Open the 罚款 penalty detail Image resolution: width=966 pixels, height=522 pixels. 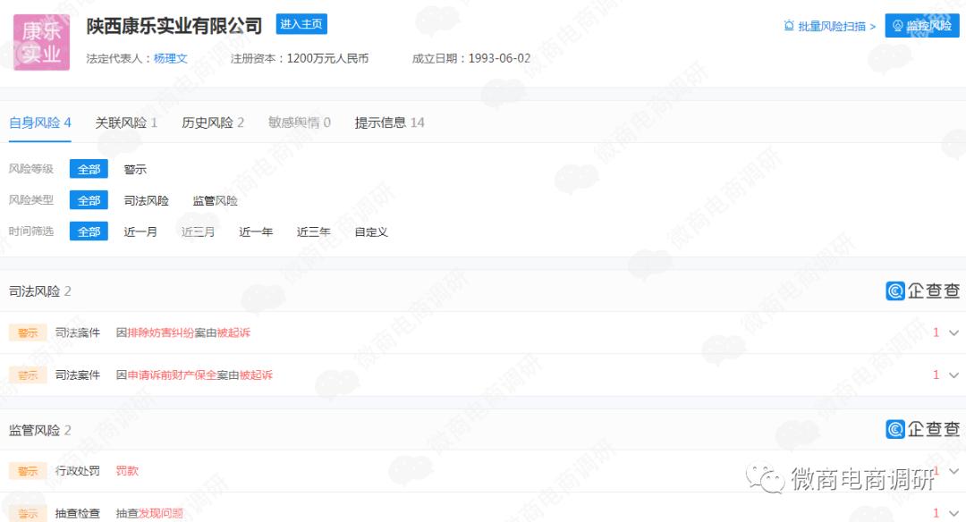click(x=127, y=471)
